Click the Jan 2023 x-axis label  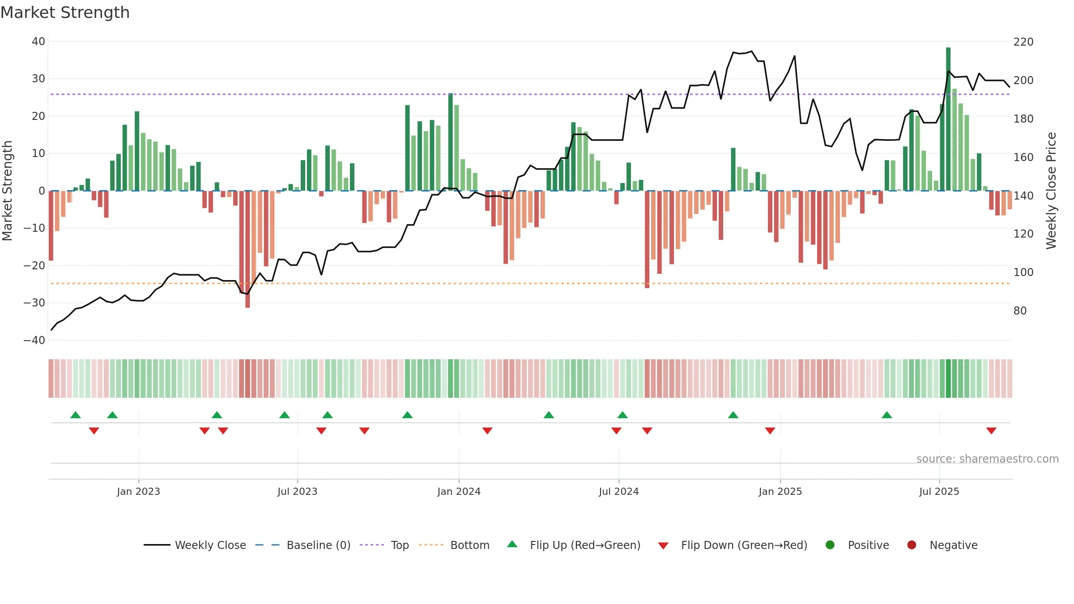(x=139, y=491)
